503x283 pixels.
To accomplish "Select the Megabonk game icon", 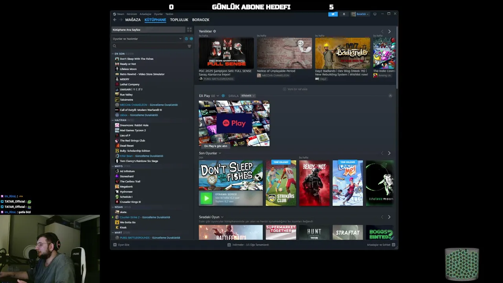I will 117,187.
